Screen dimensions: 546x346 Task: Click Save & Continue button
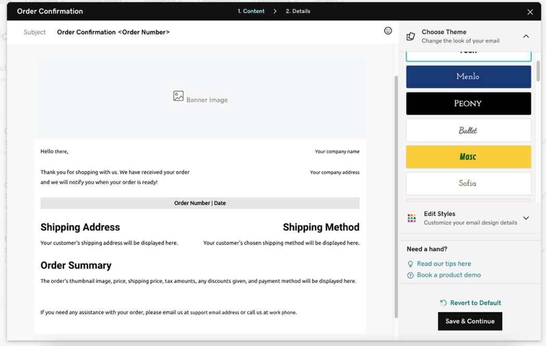470,321
